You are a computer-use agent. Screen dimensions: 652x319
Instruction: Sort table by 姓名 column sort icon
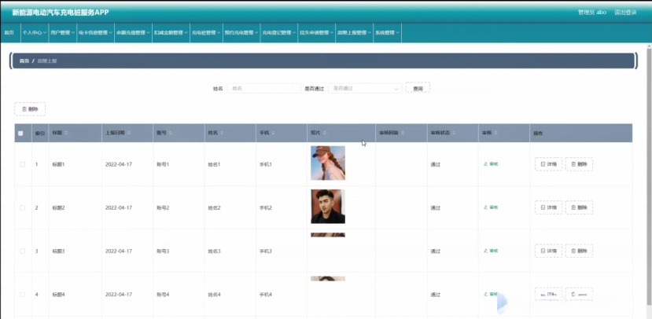[x=222, y=134]
